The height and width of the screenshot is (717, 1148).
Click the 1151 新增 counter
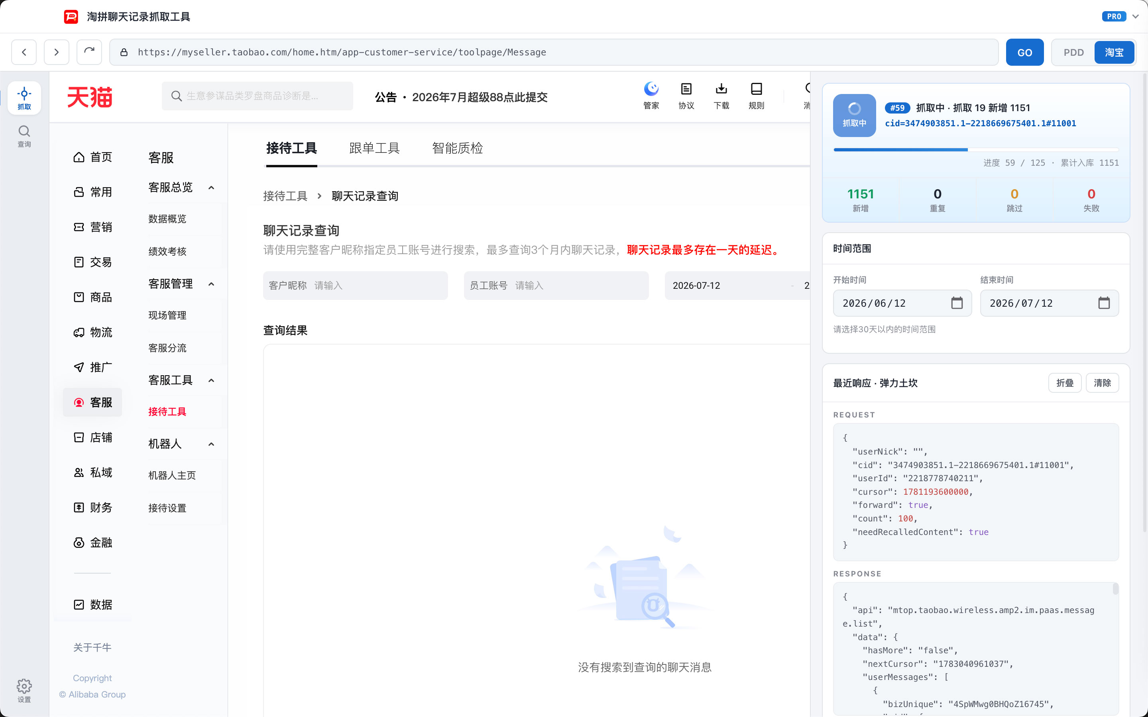[x=861, y=200]
